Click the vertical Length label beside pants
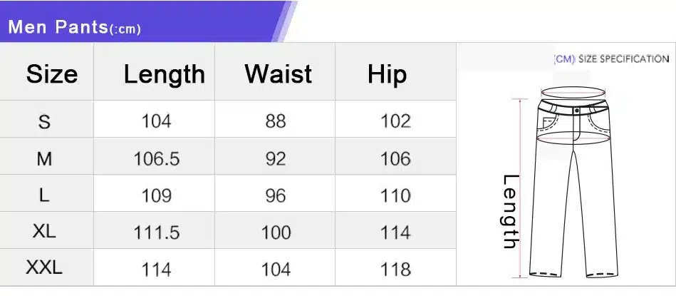676x296 pixels. tap(510, 211)
